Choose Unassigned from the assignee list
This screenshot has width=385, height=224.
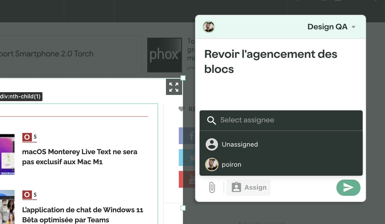coord(240,144)
